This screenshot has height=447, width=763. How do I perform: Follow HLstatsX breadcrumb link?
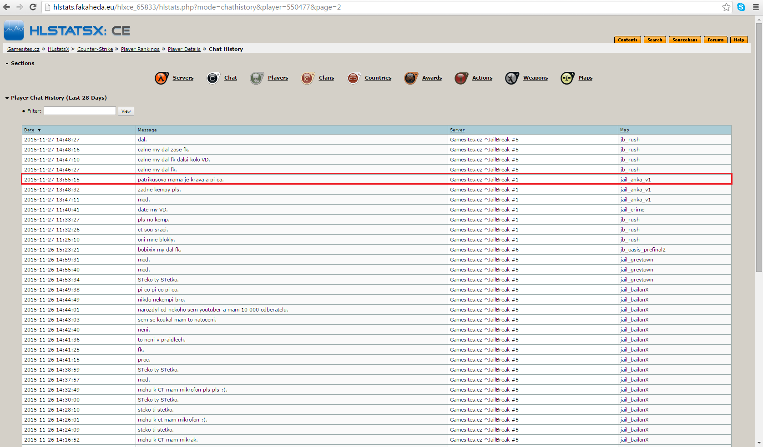click(58, 49)
